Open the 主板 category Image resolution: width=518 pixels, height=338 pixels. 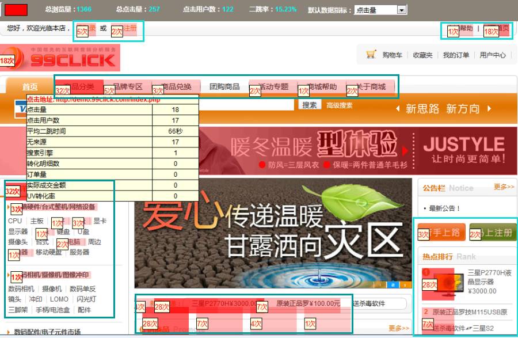37,221
